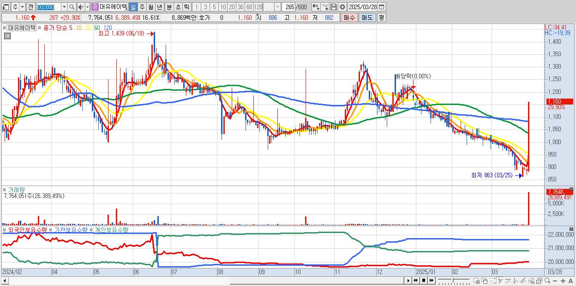
Task: Click the 매도 sell button
Action: [367, 18]
